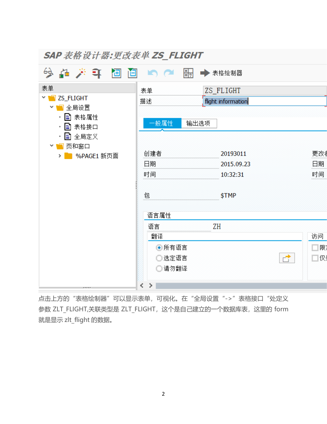Tick the first checkbox under 访问
327x424 pixels.
coord(315,248)
